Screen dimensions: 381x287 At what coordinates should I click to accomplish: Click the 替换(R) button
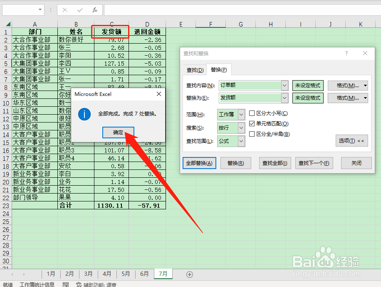pos(236,163)
